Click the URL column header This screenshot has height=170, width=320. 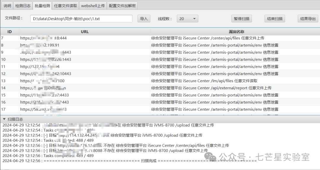click(85, 32)
